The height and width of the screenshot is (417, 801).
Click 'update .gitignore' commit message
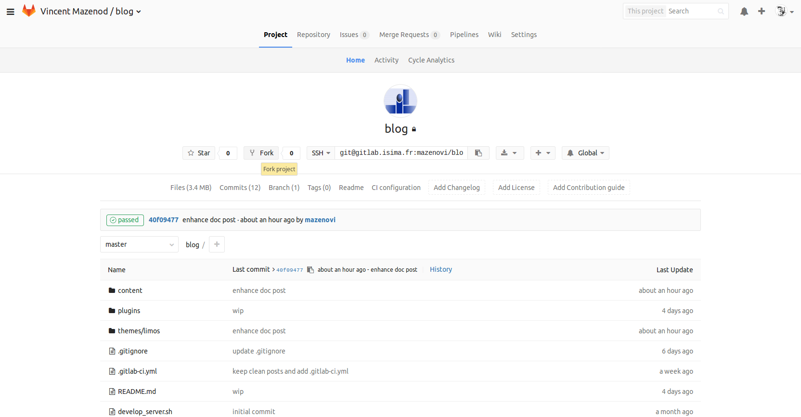point(259,351)
